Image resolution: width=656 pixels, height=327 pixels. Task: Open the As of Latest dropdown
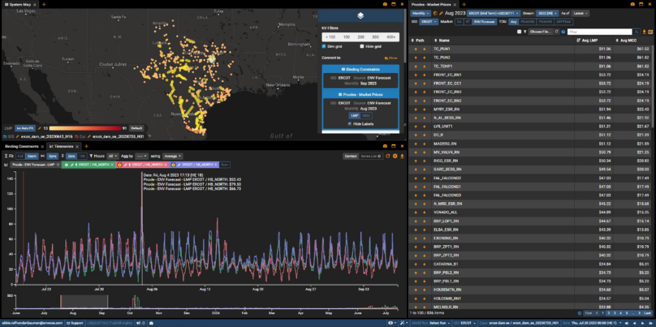point(581,13)
